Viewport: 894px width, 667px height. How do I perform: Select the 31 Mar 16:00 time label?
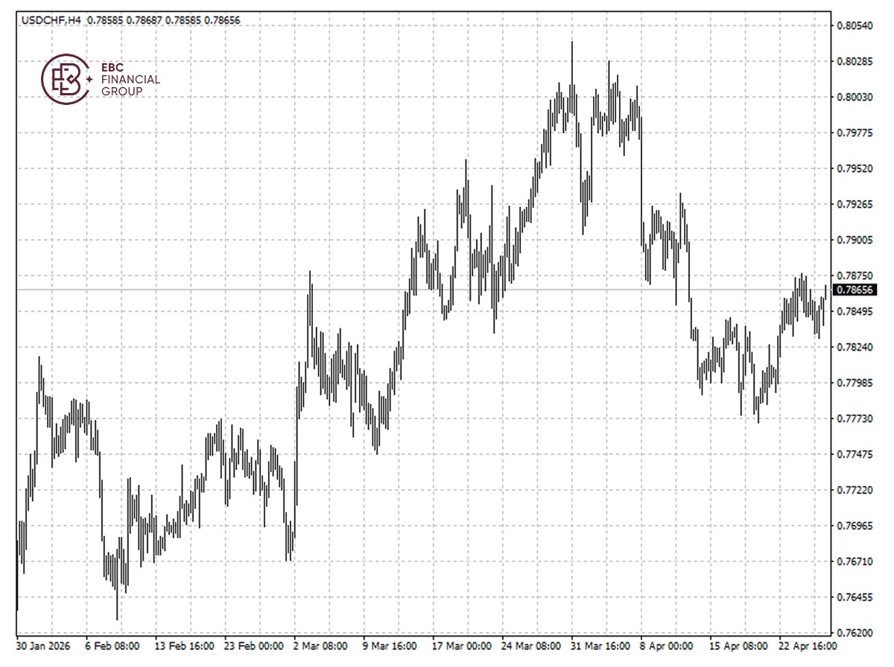pos(599,647)
